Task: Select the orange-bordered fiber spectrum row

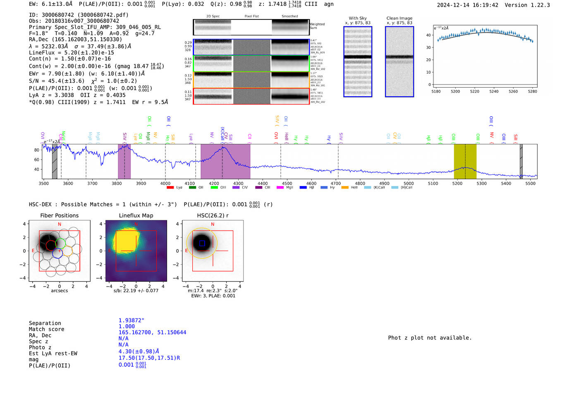Action: coord(251,80)
